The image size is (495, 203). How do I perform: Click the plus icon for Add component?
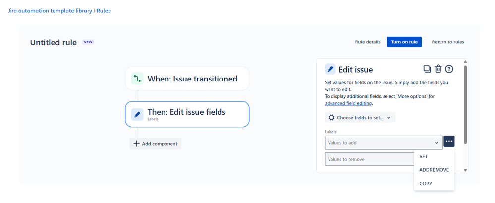pyautogui.click(x=137, y=144)
